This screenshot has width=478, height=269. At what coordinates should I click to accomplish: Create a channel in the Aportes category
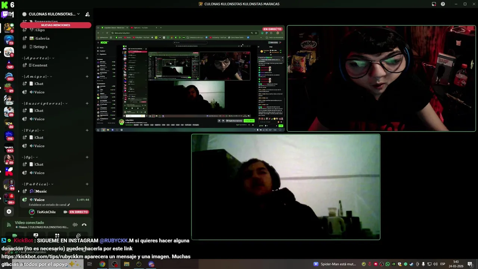pos(87,58)
